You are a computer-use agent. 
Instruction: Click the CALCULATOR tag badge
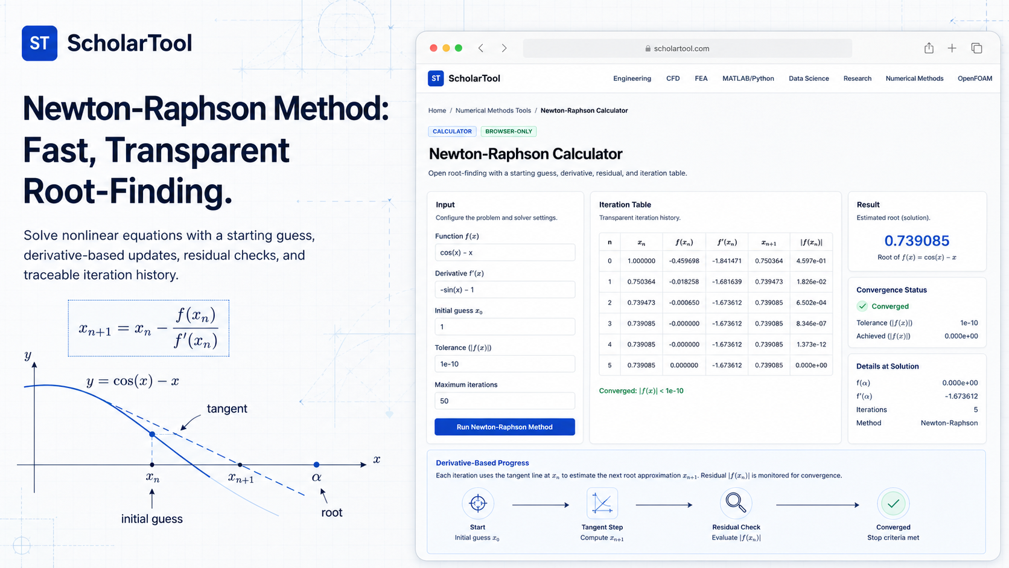(x=452, y=131)
